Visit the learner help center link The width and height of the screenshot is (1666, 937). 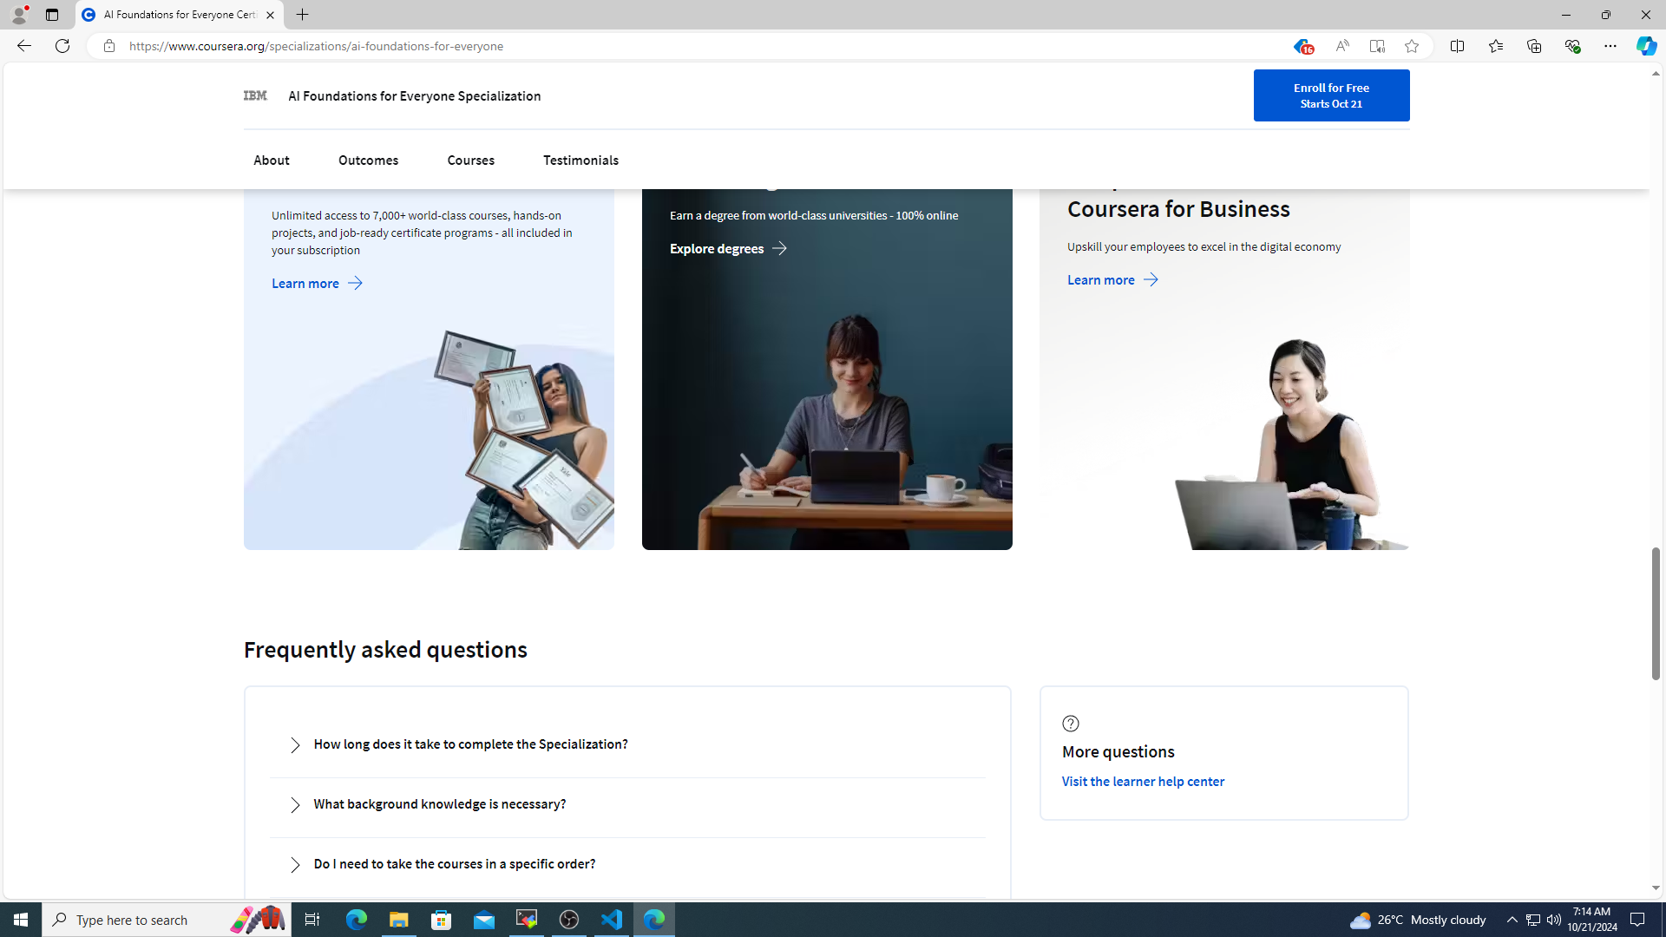point(1143,782)
